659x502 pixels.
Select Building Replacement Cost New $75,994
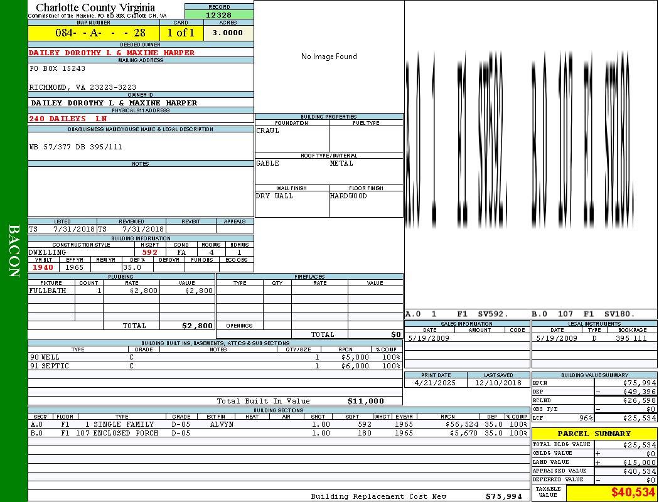tap(503, 496)
